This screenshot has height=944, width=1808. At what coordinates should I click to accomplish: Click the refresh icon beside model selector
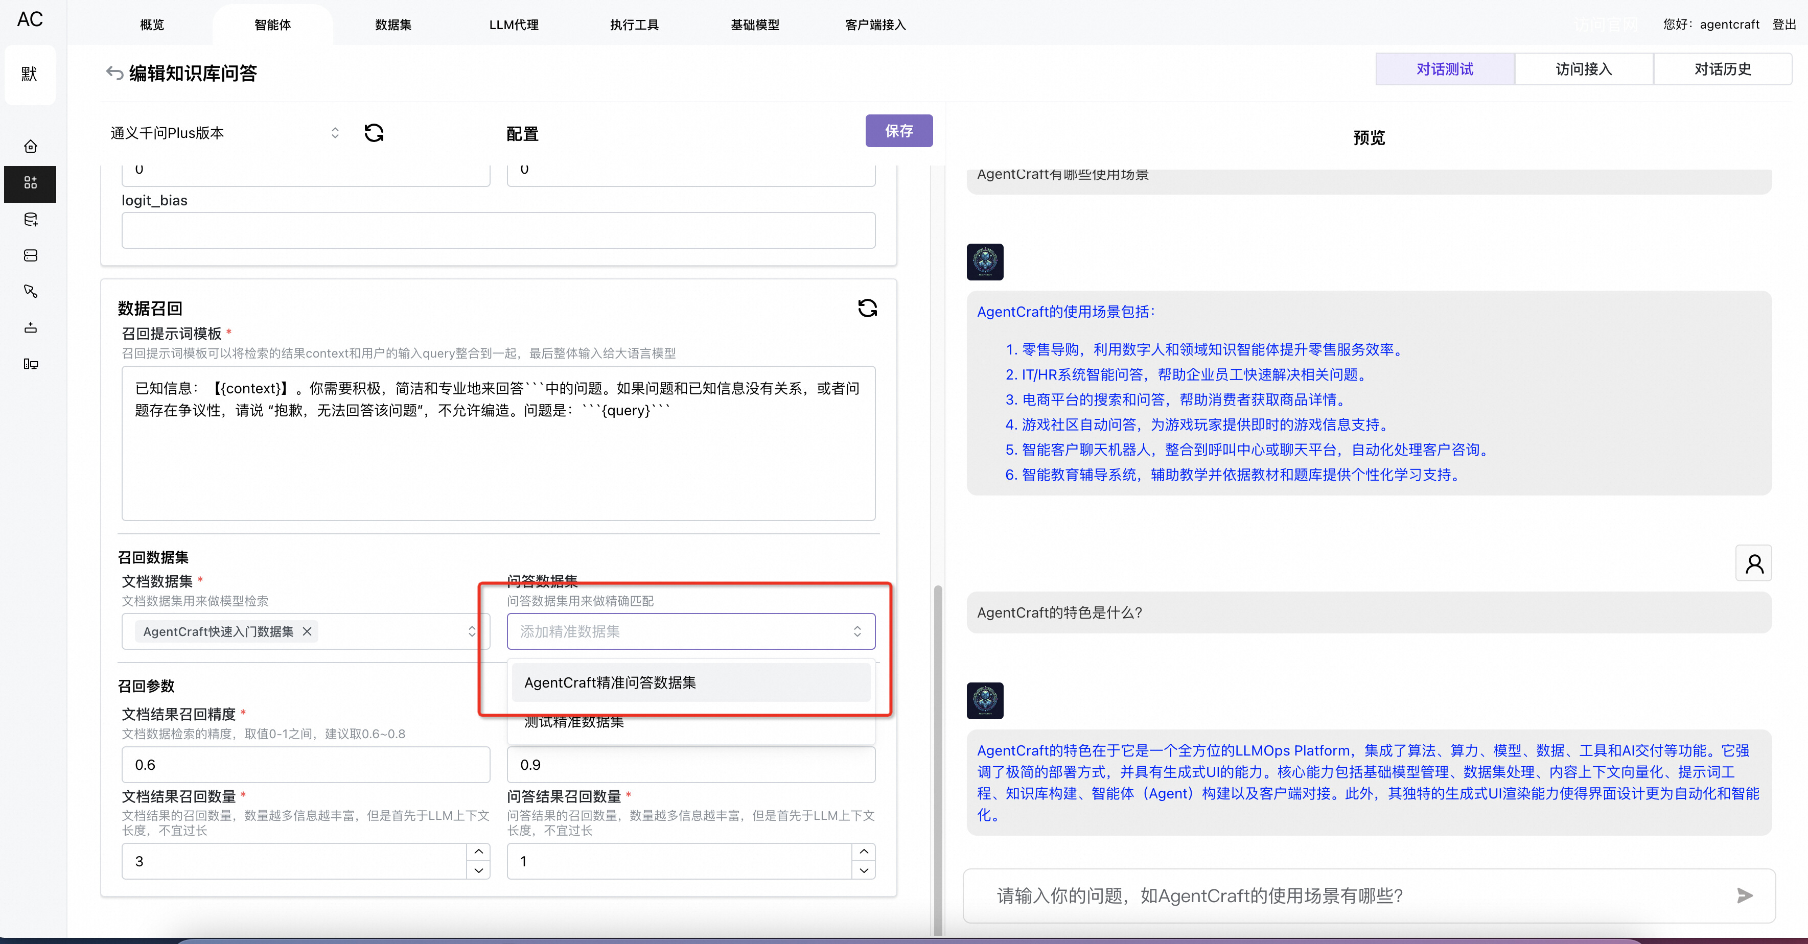(x=374, y=132)
